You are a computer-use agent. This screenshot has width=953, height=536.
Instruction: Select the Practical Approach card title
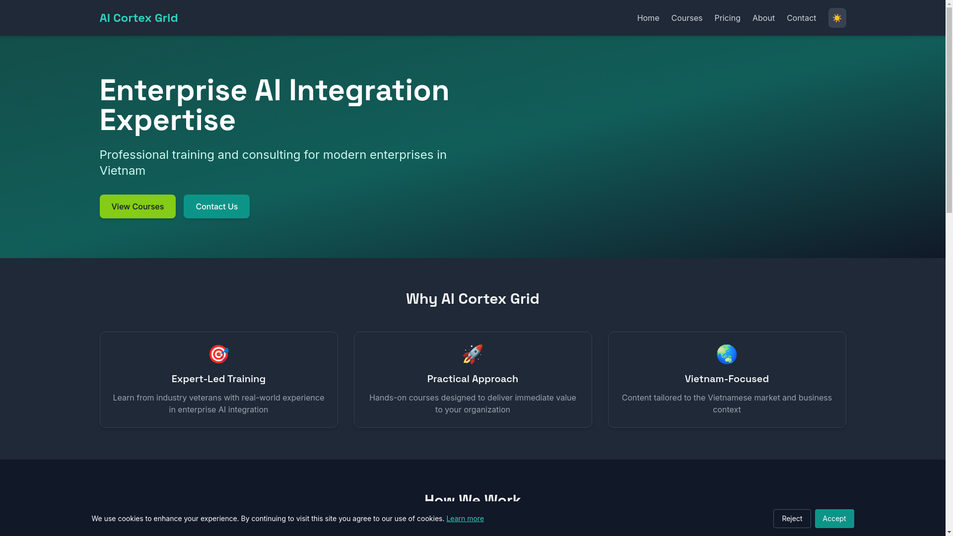(x=473, y=379)
